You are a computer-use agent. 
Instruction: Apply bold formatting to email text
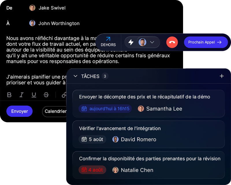coord(9,95)
